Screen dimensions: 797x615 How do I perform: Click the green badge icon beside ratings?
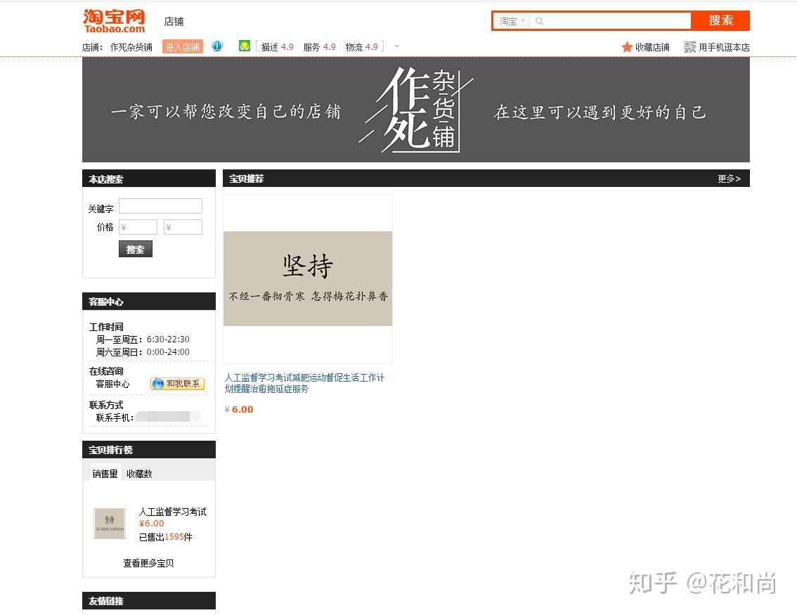point(245,46)
